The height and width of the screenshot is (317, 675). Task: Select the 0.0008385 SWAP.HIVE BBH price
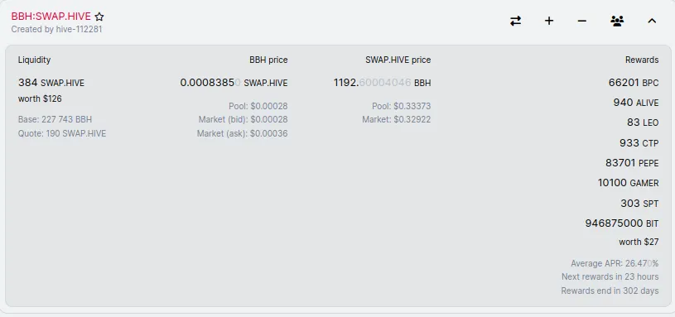tap(234, 83)
